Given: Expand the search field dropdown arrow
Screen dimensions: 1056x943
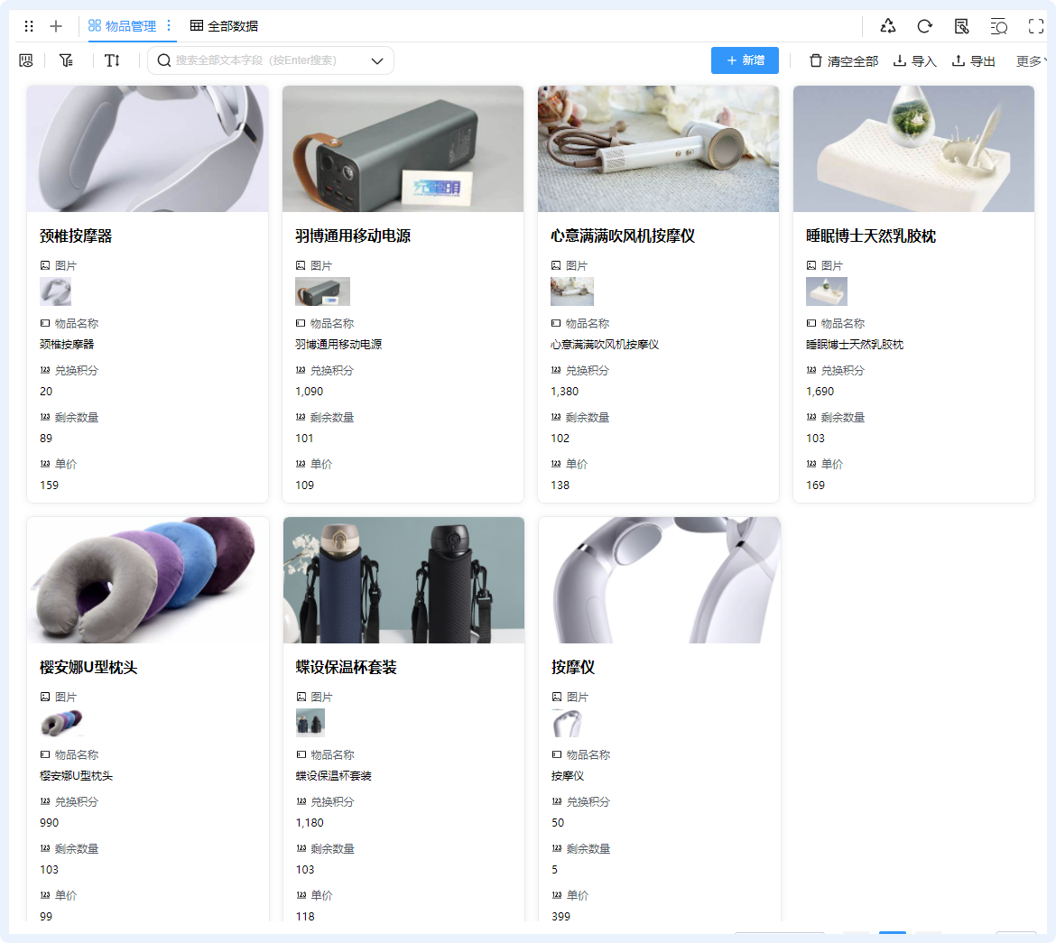Looking at the screenshot, I should (377, 60).
